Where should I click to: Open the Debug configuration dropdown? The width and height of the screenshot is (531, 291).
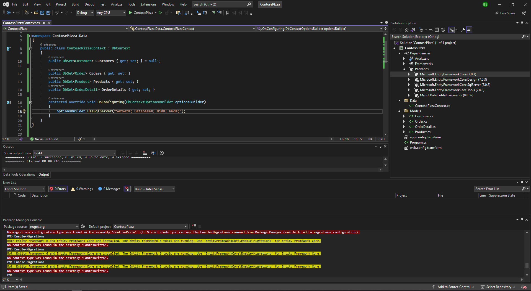tap(85, 13)
